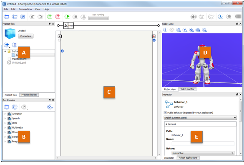Put robot to rest with moon icon
Image resolution: width=244 pixels, height=165 pixels.
click(x=221, y=17)
